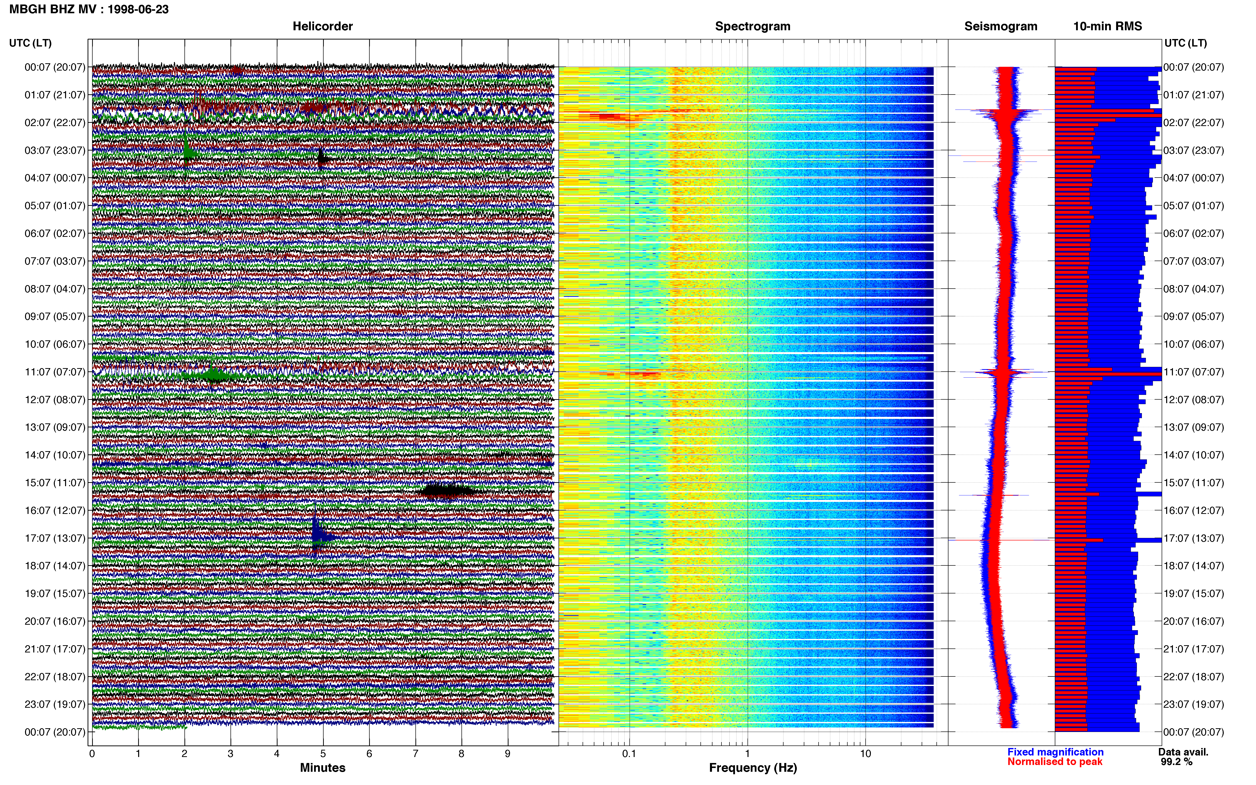1256x785 pixels.
Task: Click left time label '02:07 (22:07)'
Action: pos(55,123)
